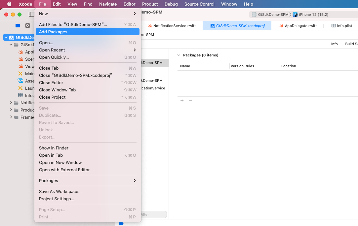Image resolution: width=358 pixels, height=226 pixels.
Task: Choose Close Project menu item
Action: (88, 97)
